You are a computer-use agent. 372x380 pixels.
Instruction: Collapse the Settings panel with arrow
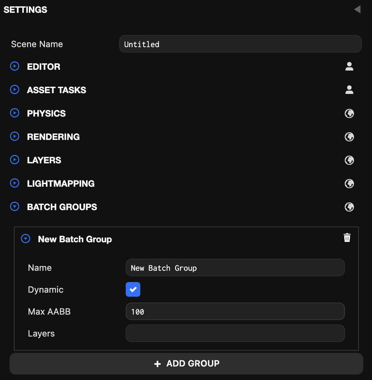pos(357,9)
